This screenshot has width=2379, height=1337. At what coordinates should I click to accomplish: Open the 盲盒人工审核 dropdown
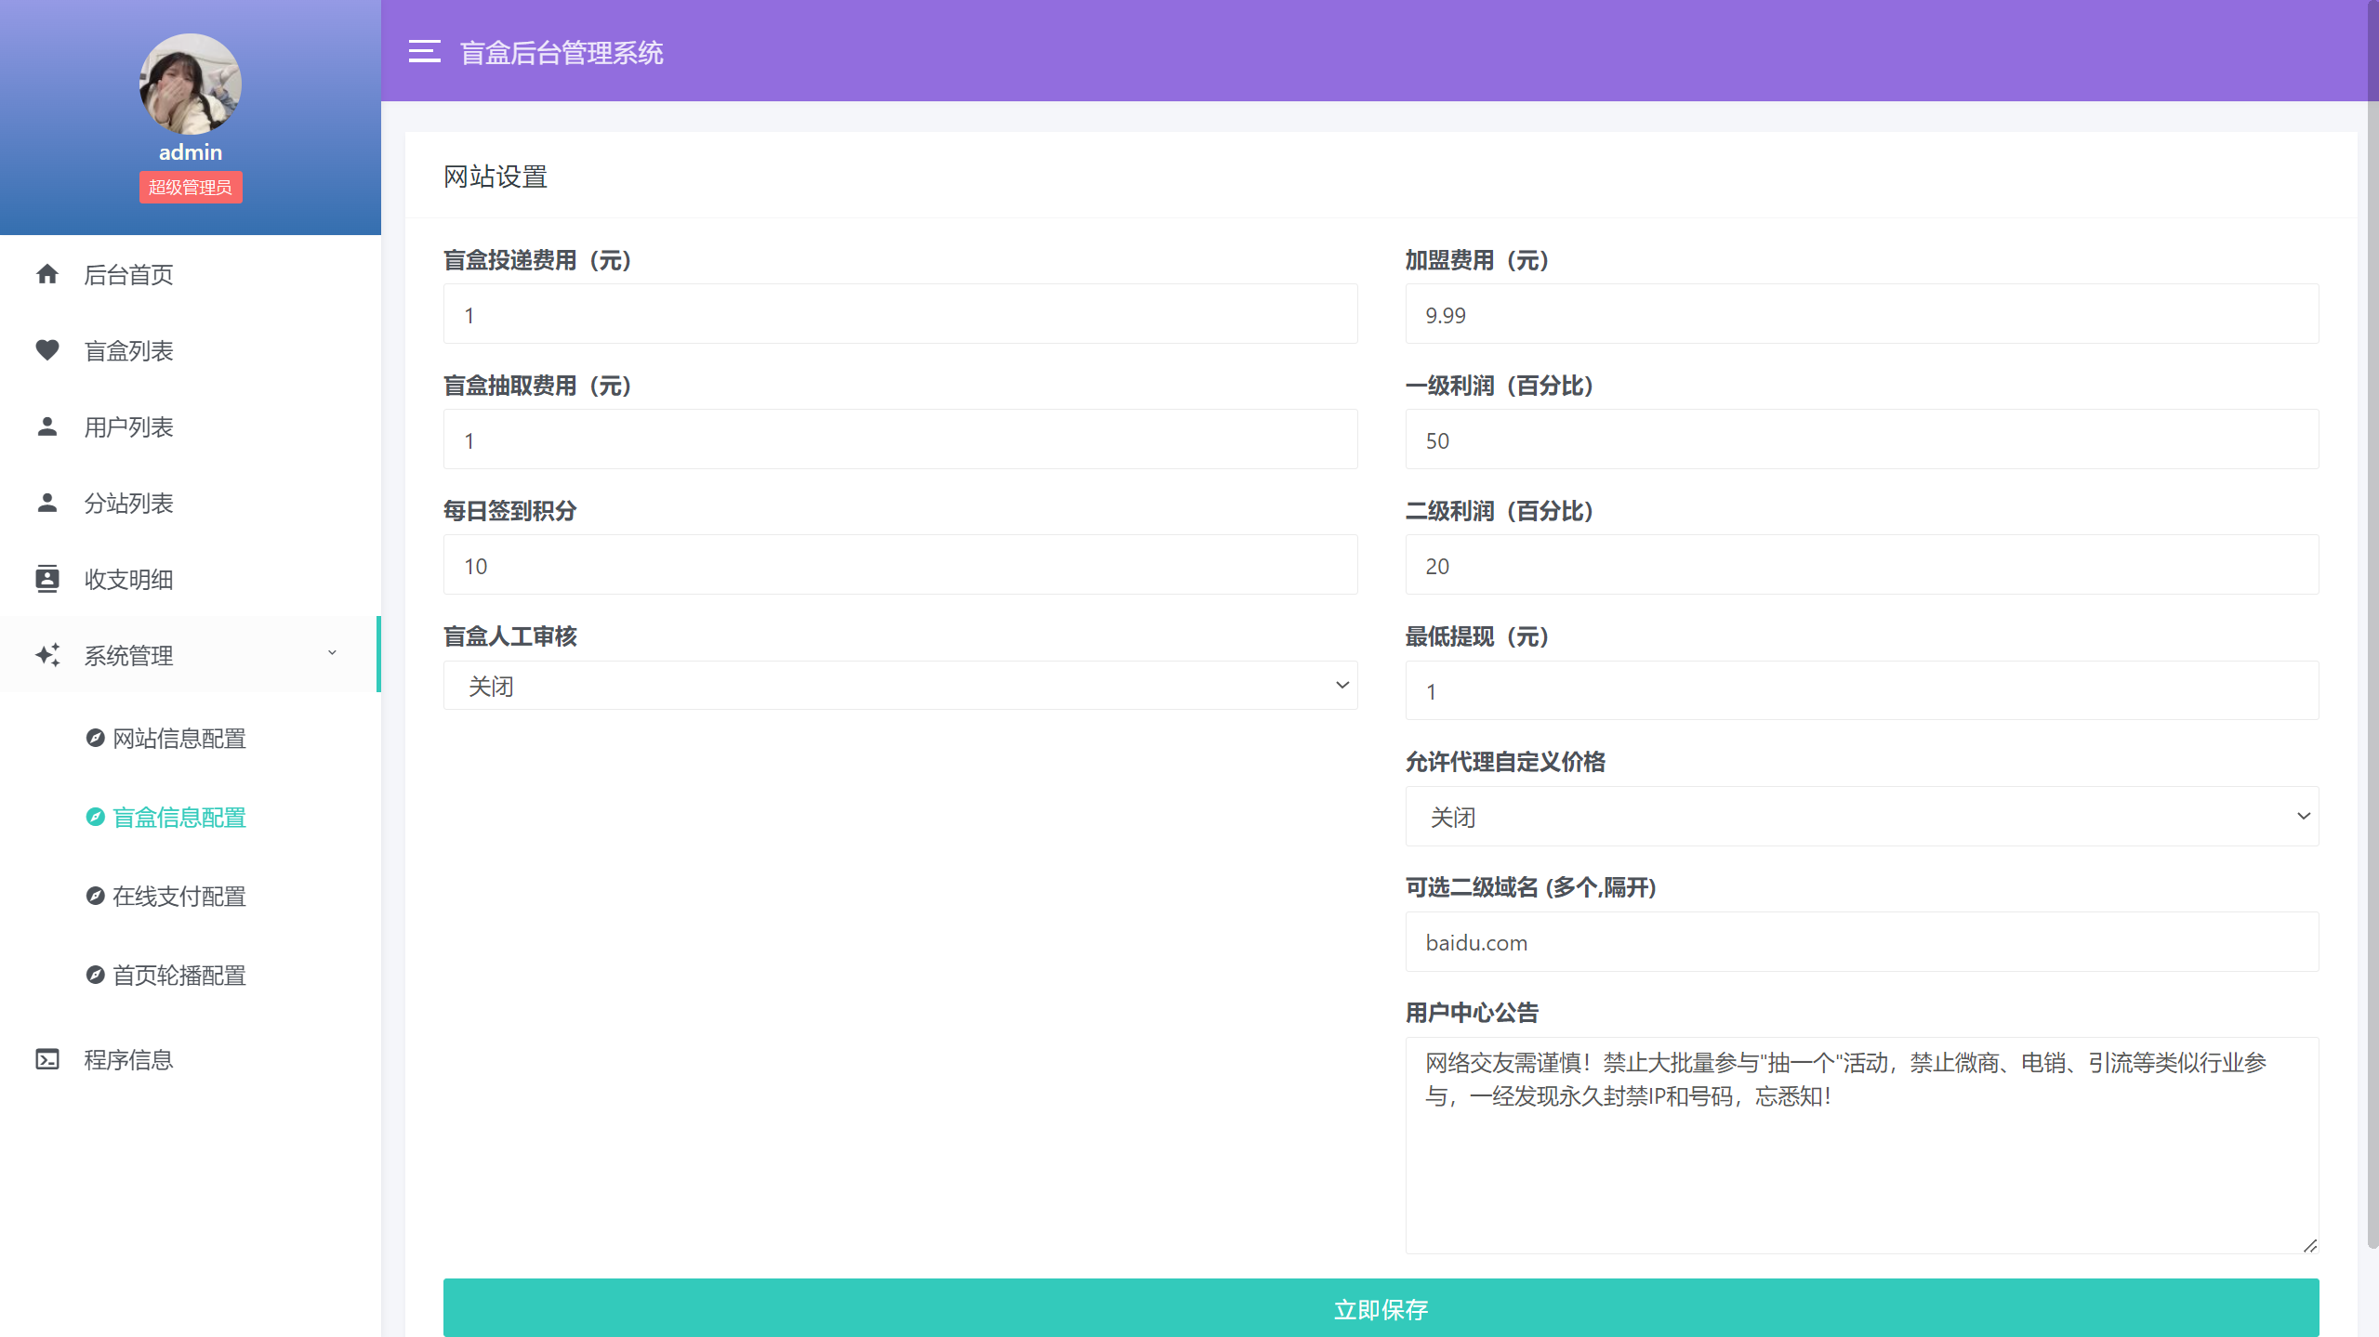pos(898,685)
